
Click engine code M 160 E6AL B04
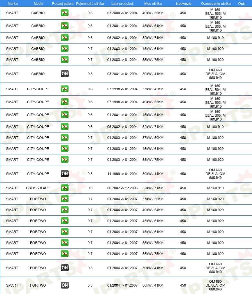click(216, 90)
